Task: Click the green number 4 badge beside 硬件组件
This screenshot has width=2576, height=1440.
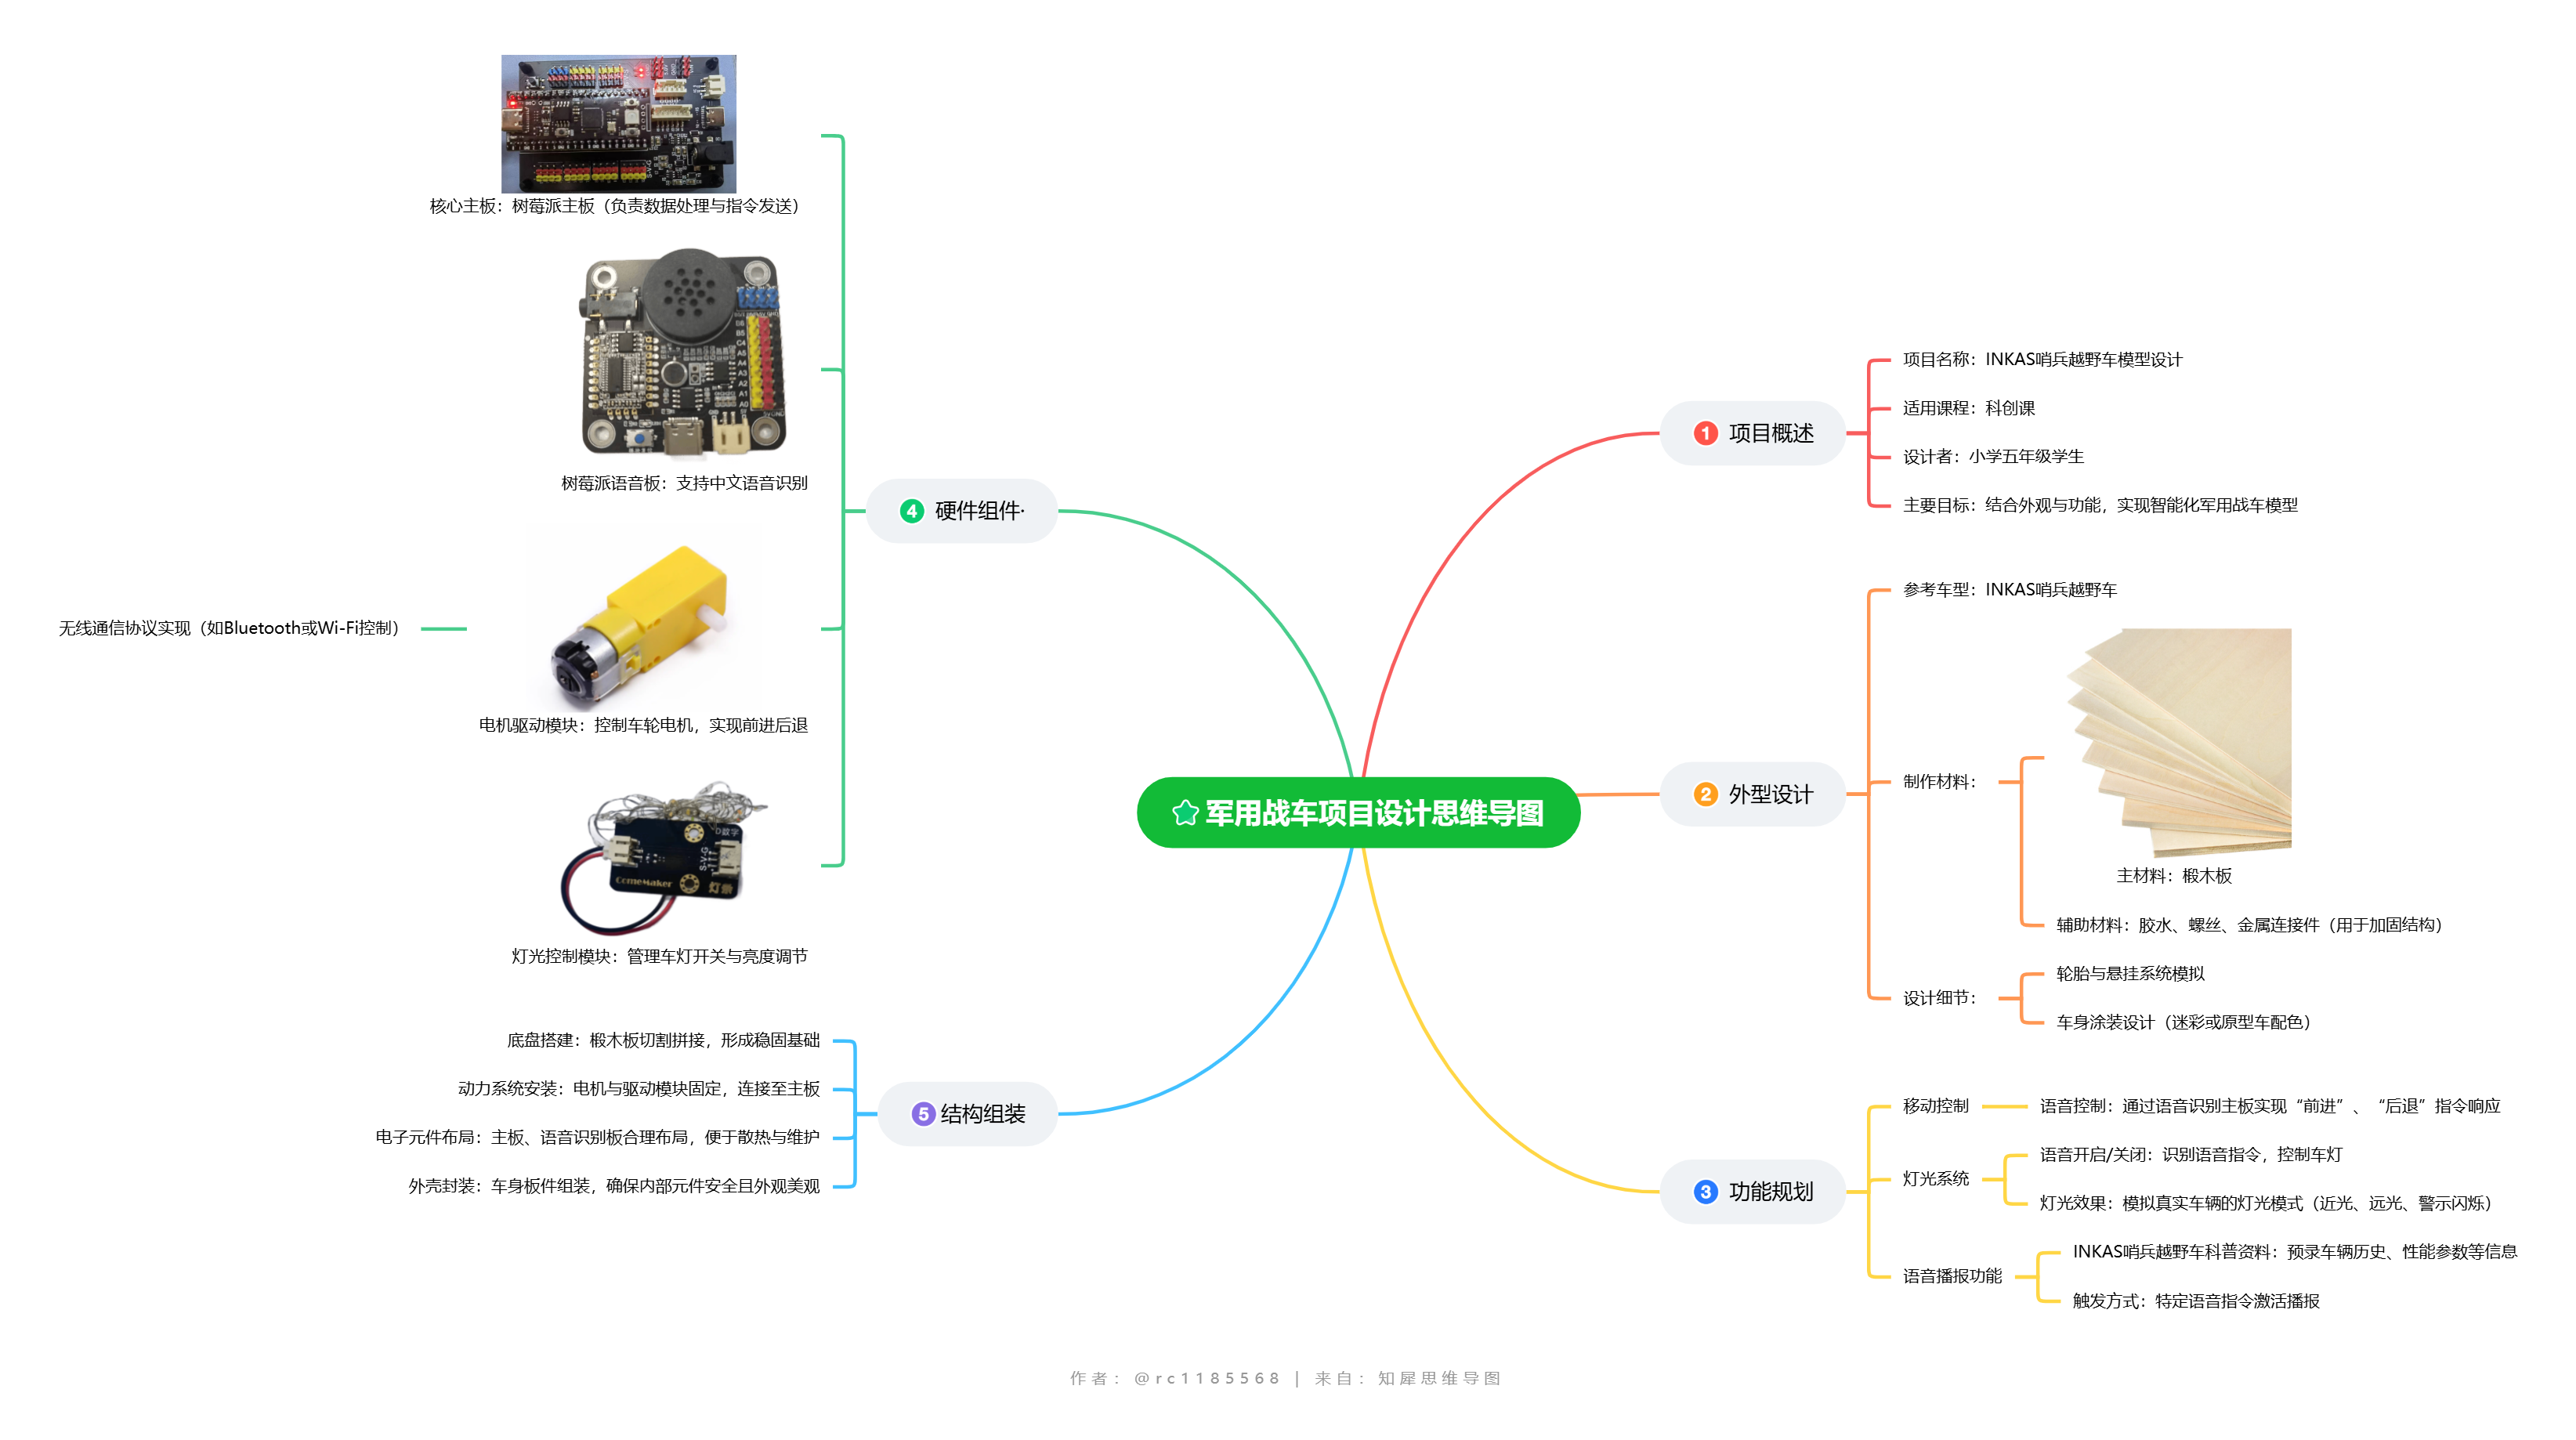Action: tap(911, 511)
